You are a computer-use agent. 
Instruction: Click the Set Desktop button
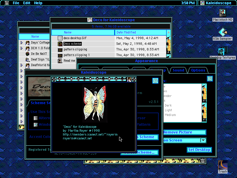tap(199, 150)
